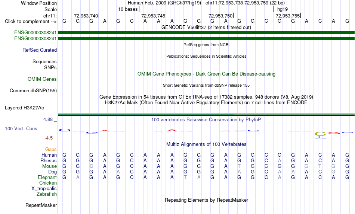Image resolution: width=355 pixels, height=214 pixels.
Task: Click the 4.88 upper conservation scale value
Action: click(48, 119)
